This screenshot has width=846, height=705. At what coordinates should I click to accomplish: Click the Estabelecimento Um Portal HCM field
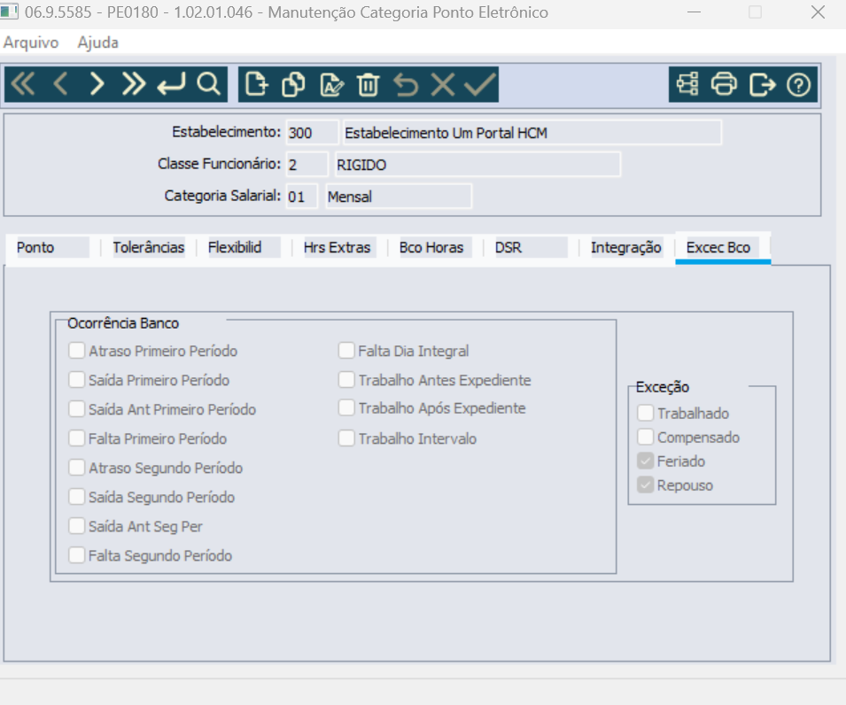[x=532, y=133]
